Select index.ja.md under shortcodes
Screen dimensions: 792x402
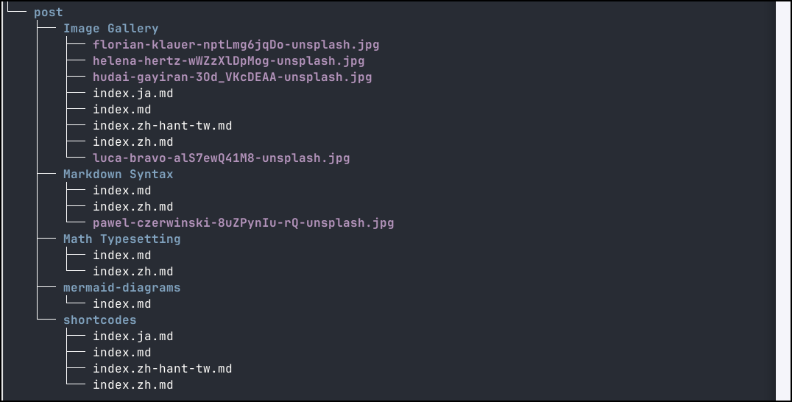132,336
